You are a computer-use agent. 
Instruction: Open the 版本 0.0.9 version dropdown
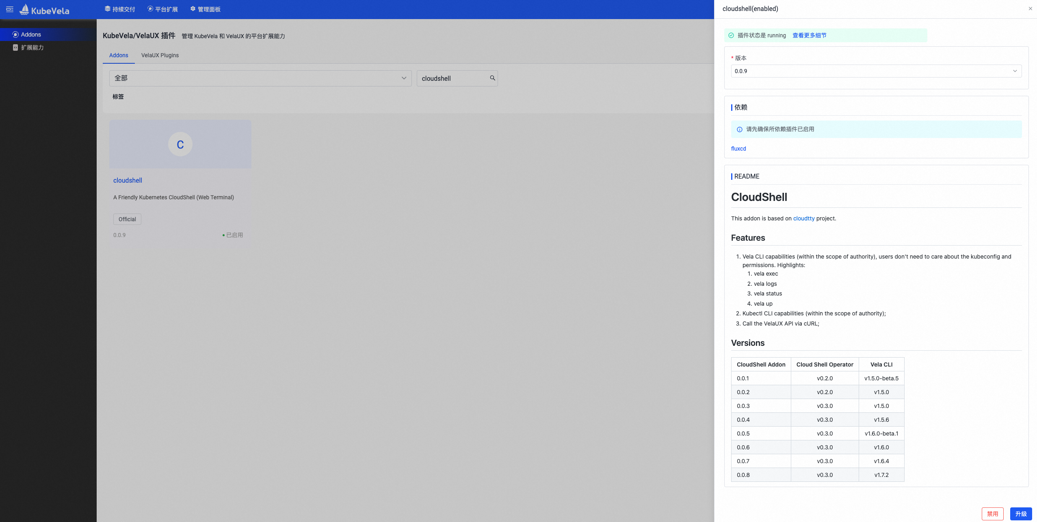pos(876,71)
